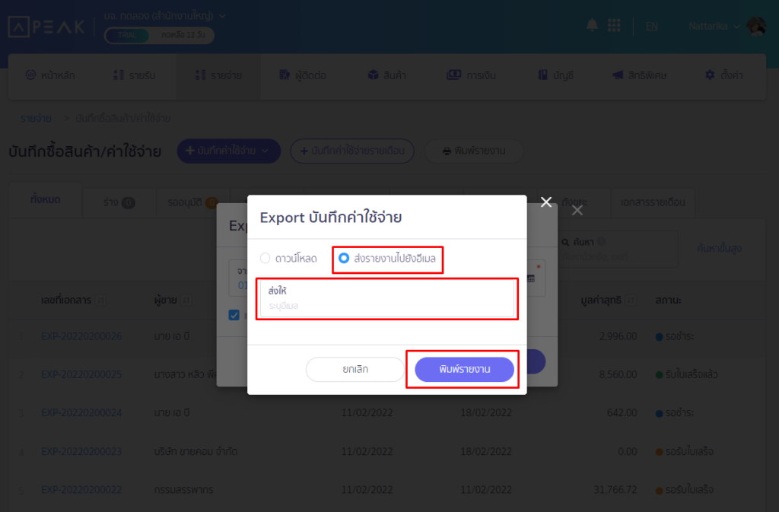Screen dimensions: 779x512
Task: Click the user profile avatar
Action: 756,26
